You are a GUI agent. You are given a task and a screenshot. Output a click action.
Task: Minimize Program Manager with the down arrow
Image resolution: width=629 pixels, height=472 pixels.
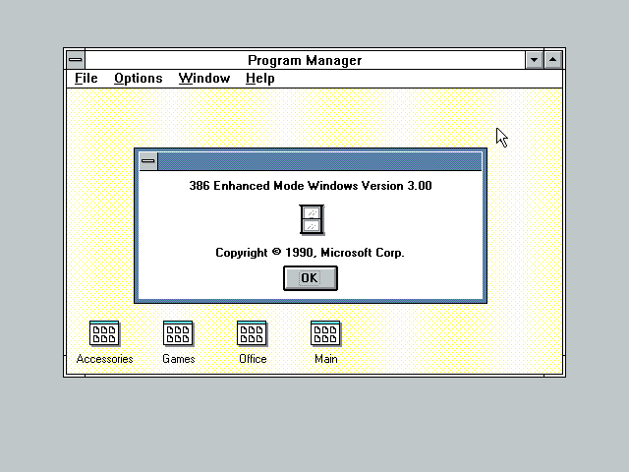coord(534,60)
